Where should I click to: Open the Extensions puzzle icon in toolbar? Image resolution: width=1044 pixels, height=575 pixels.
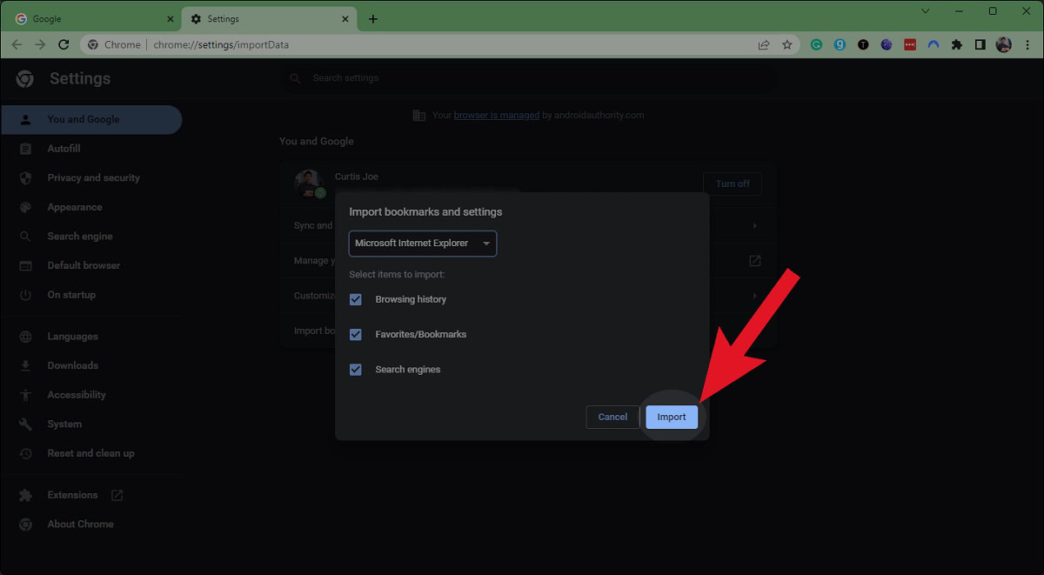tap(957, 44)
